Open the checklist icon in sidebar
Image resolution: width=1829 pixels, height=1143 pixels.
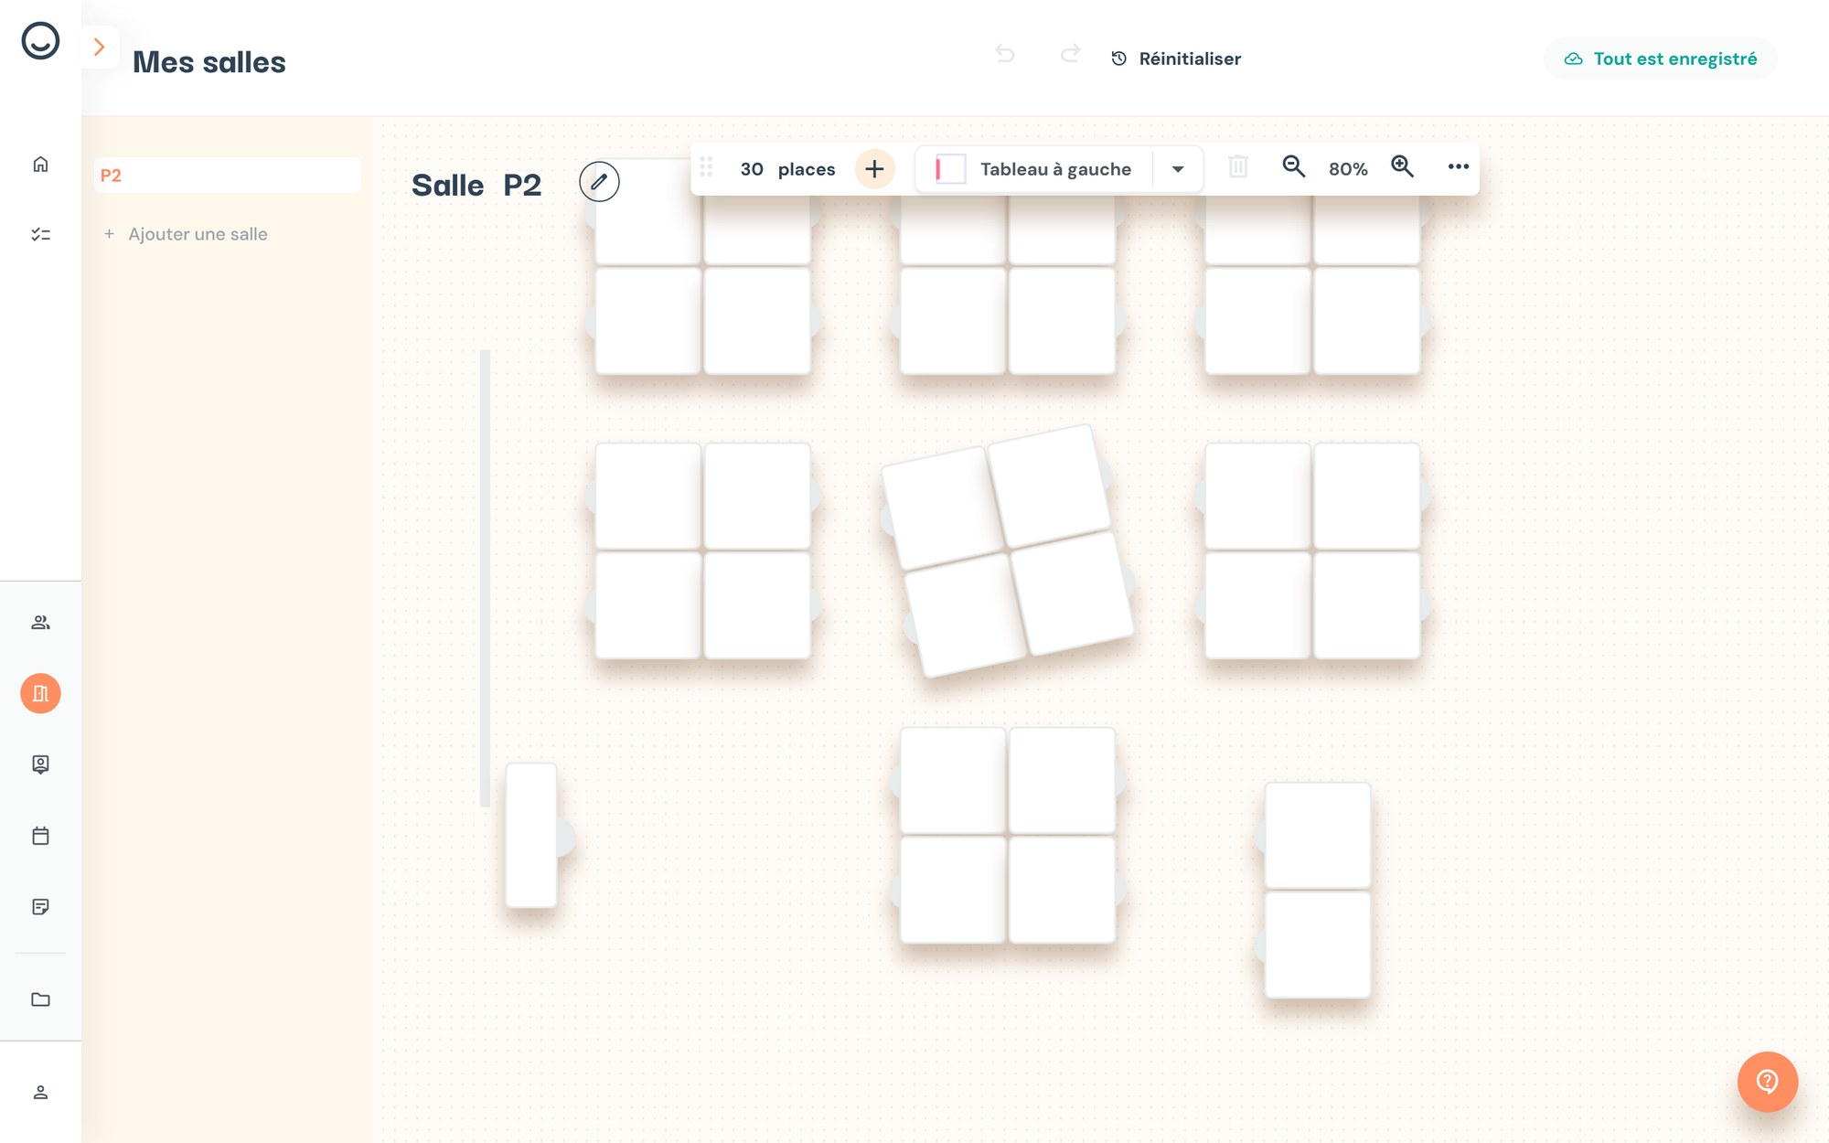click(x=40, y=235)
